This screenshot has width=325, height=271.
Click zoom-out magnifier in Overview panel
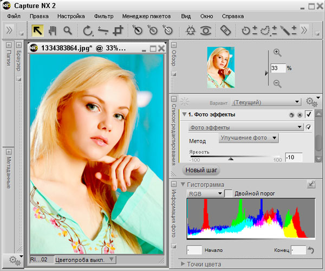[x=277, y=83]
